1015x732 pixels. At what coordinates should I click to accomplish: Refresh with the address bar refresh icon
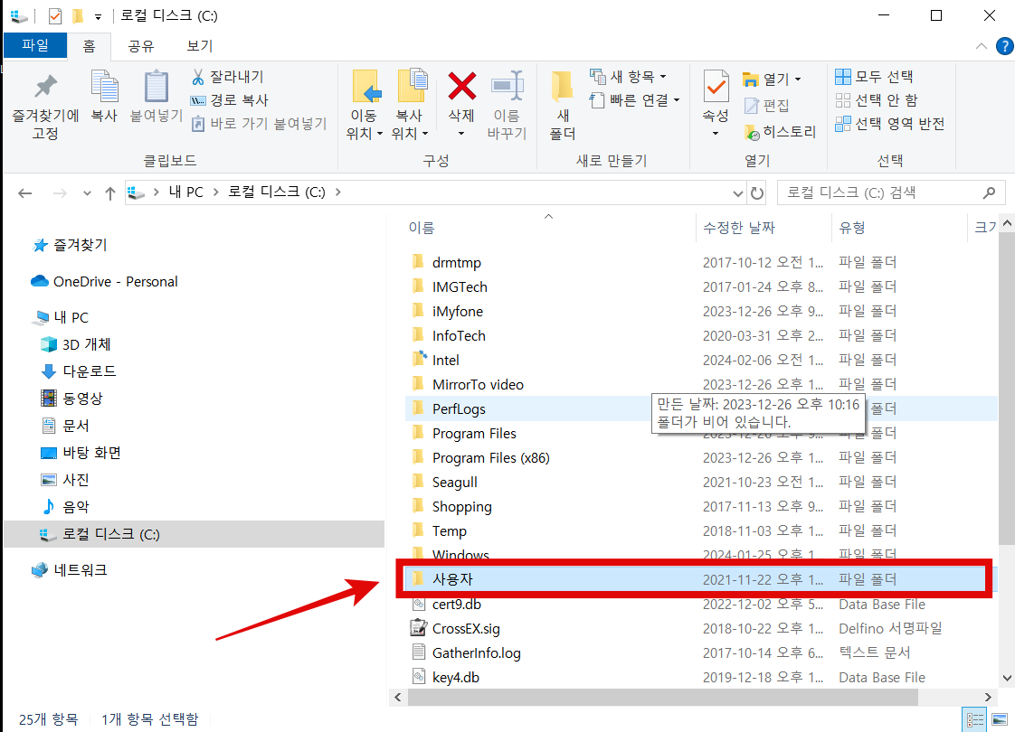coord(758,192)
